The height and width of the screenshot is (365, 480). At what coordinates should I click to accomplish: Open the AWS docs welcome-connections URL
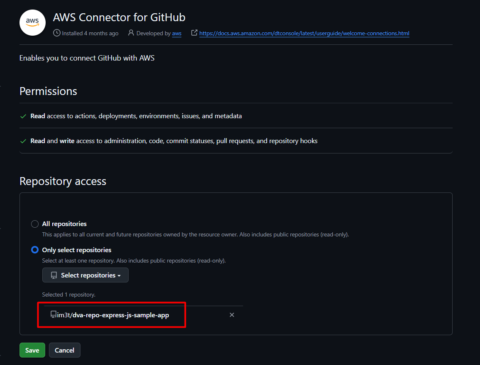(x=304, y=33)
